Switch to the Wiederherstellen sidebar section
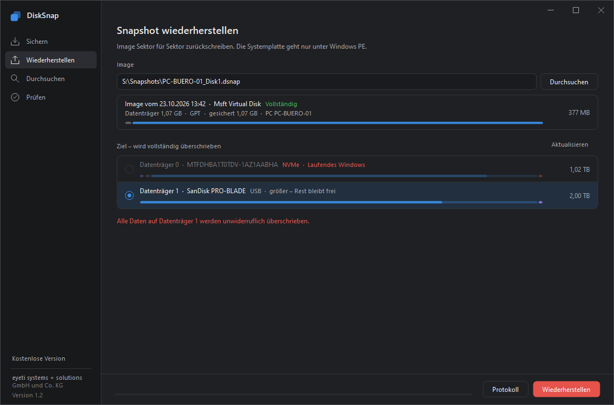This screenshot has width=614, height=405. (x=51, y=60)
